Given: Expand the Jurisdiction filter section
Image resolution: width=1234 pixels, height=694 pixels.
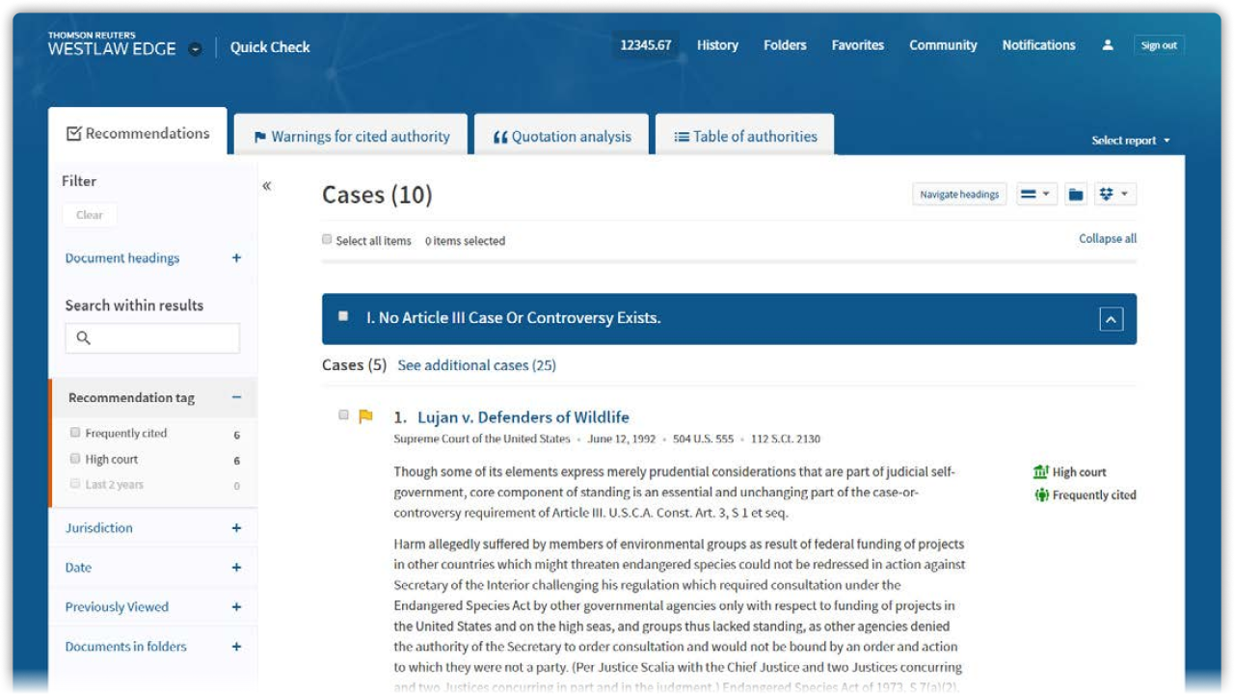Looking at the screenshot, I should click(236, 528).
